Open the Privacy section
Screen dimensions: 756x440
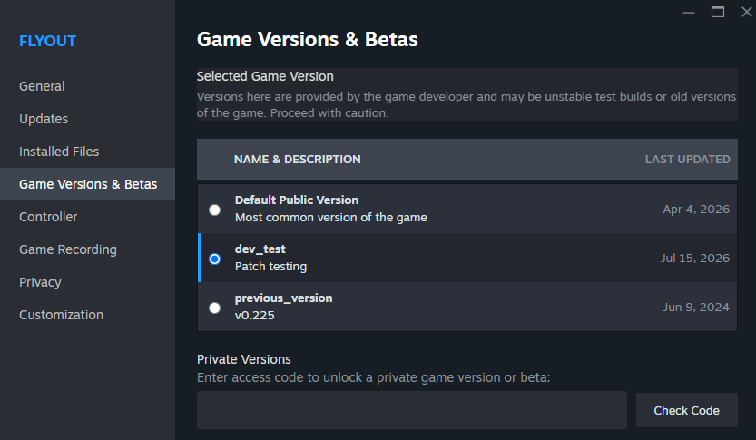click(x=40, y=282)
